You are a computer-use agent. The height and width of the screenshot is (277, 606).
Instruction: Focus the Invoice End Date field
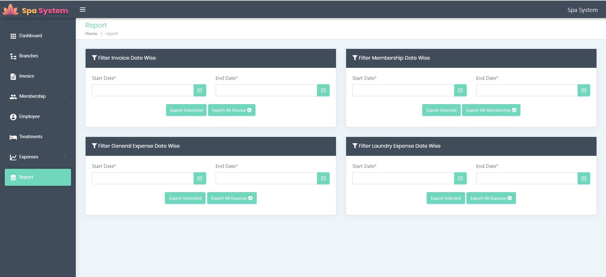267,90
